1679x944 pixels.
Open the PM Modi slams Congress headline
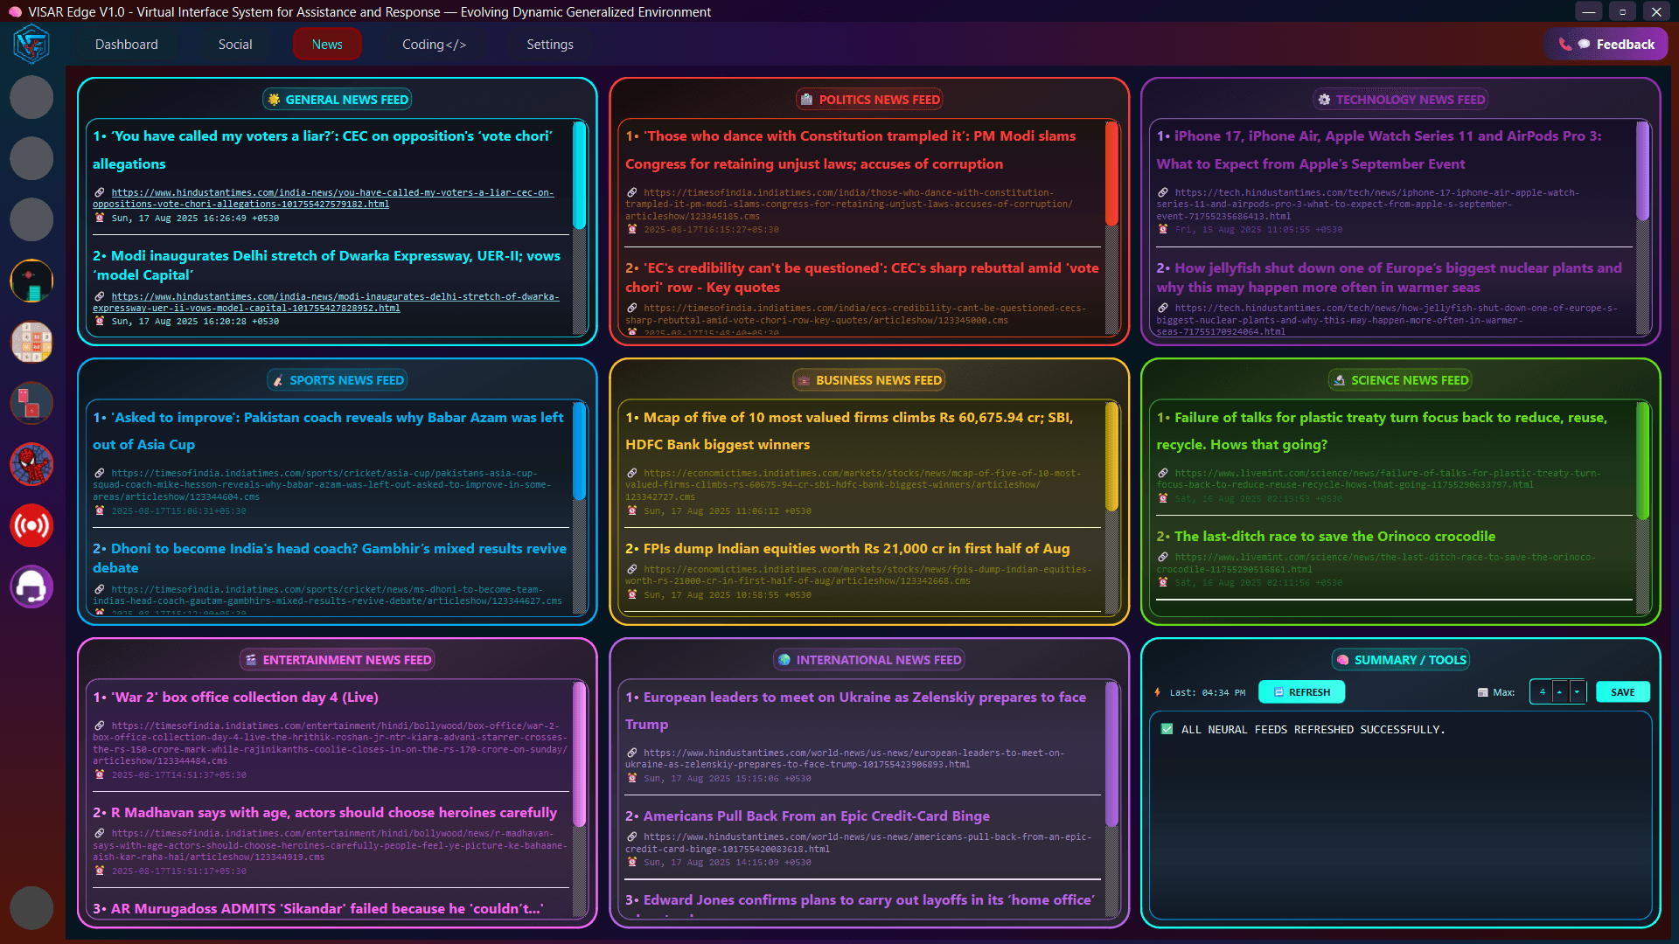(851, 149)
